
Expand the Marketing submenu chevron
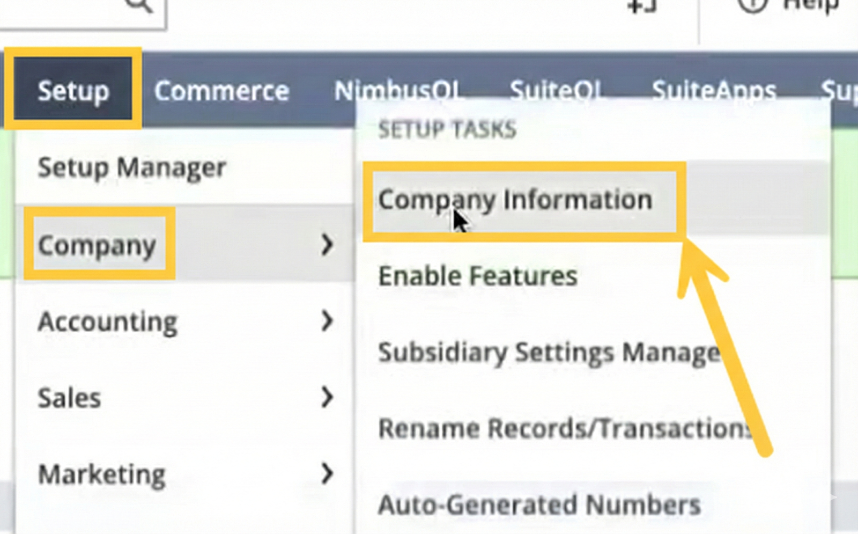pos(327,474)
